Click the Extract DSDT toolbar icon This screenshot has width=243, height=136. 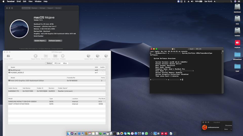click(x=8, y=56)
